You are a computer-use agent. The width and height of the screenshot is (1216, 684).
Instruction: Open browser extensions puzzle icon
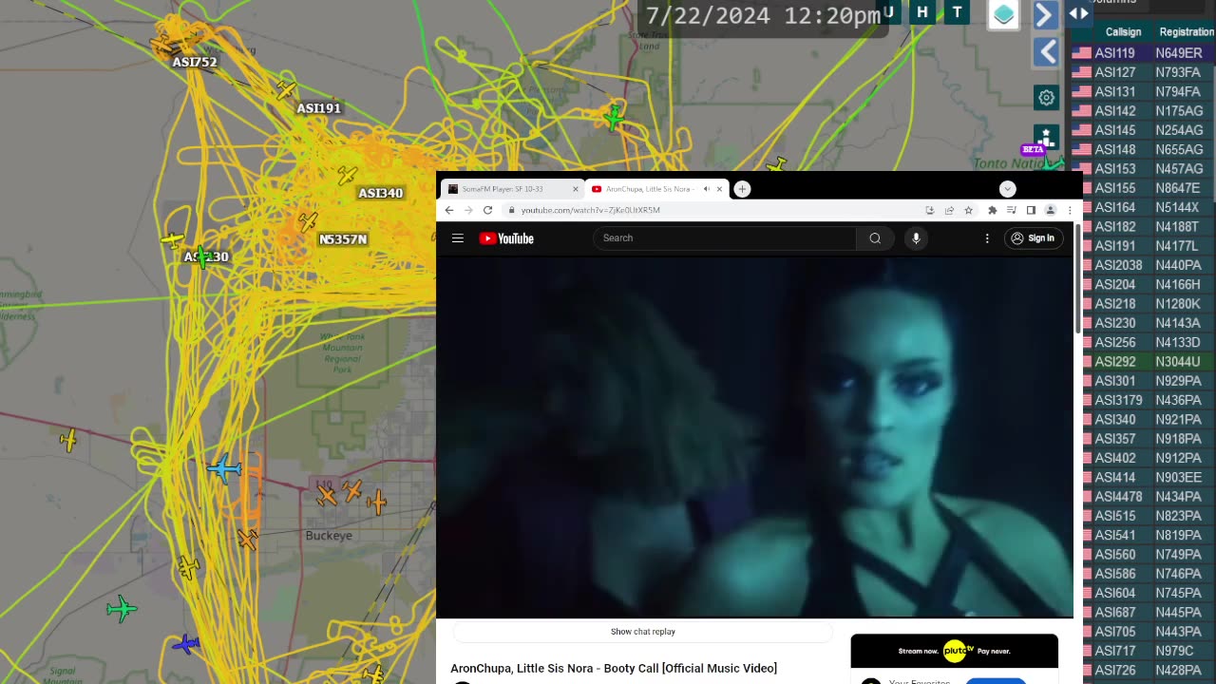point(993,210)
